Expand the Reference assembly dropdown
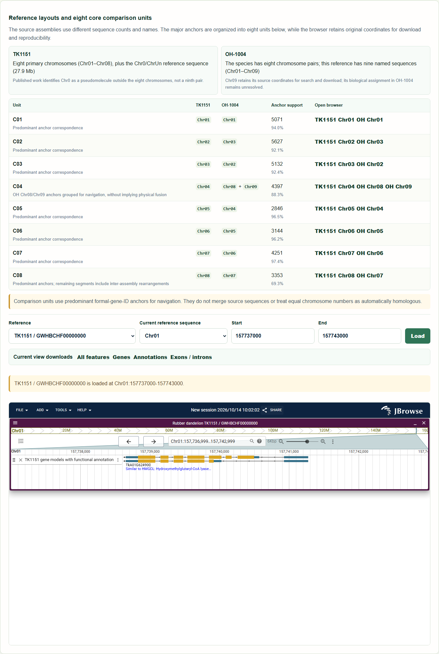439x654 pixels. coord(72,336)
